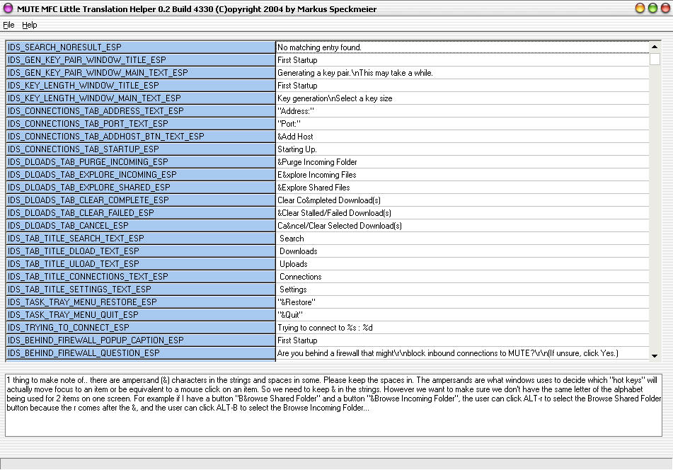Click the green maximize window button
Viewport: 673px width, 470px height.
(652, 8)
